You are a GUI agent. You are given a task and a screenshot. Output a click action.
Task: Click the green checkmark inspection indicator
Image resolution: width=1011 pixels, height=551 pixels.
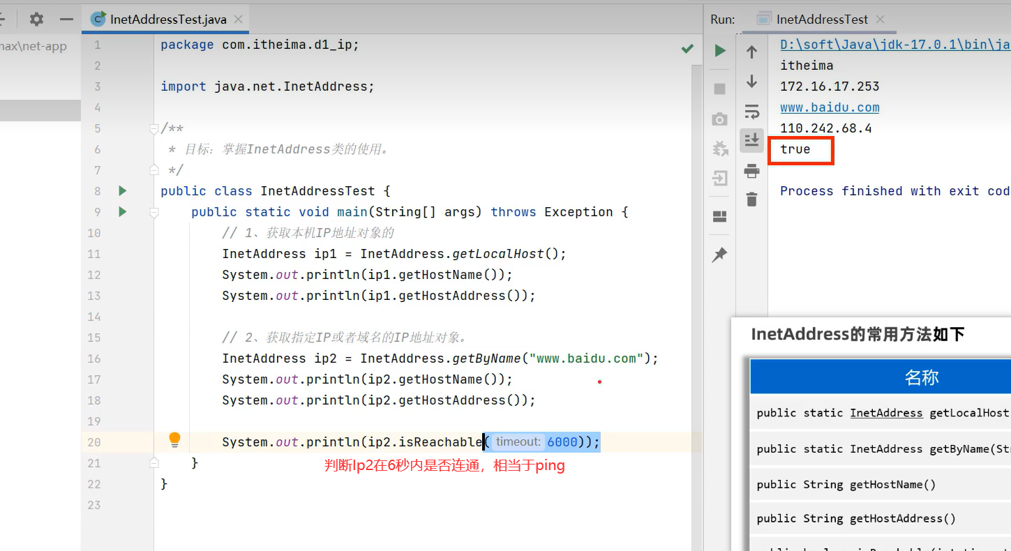coord(688,48)
